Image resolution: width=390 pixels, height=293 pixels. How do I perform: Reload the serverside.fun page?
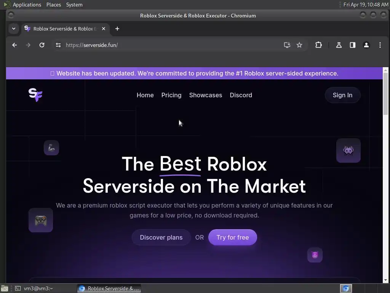point(42,45)
